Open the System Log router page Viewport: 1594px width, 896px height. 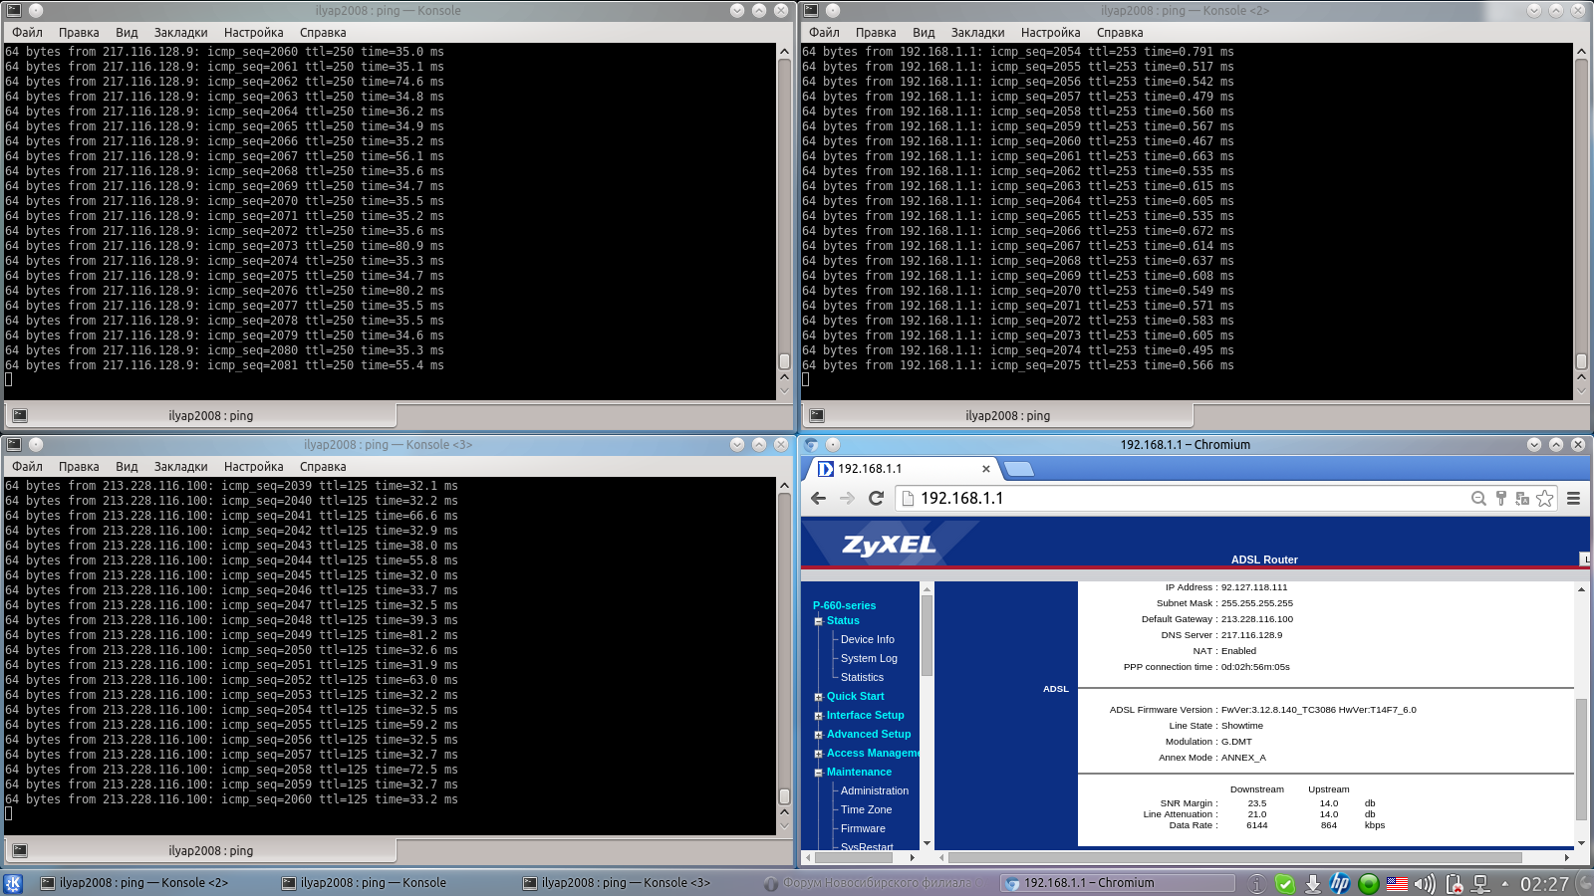pyautogui.click(x=869, y=658)
